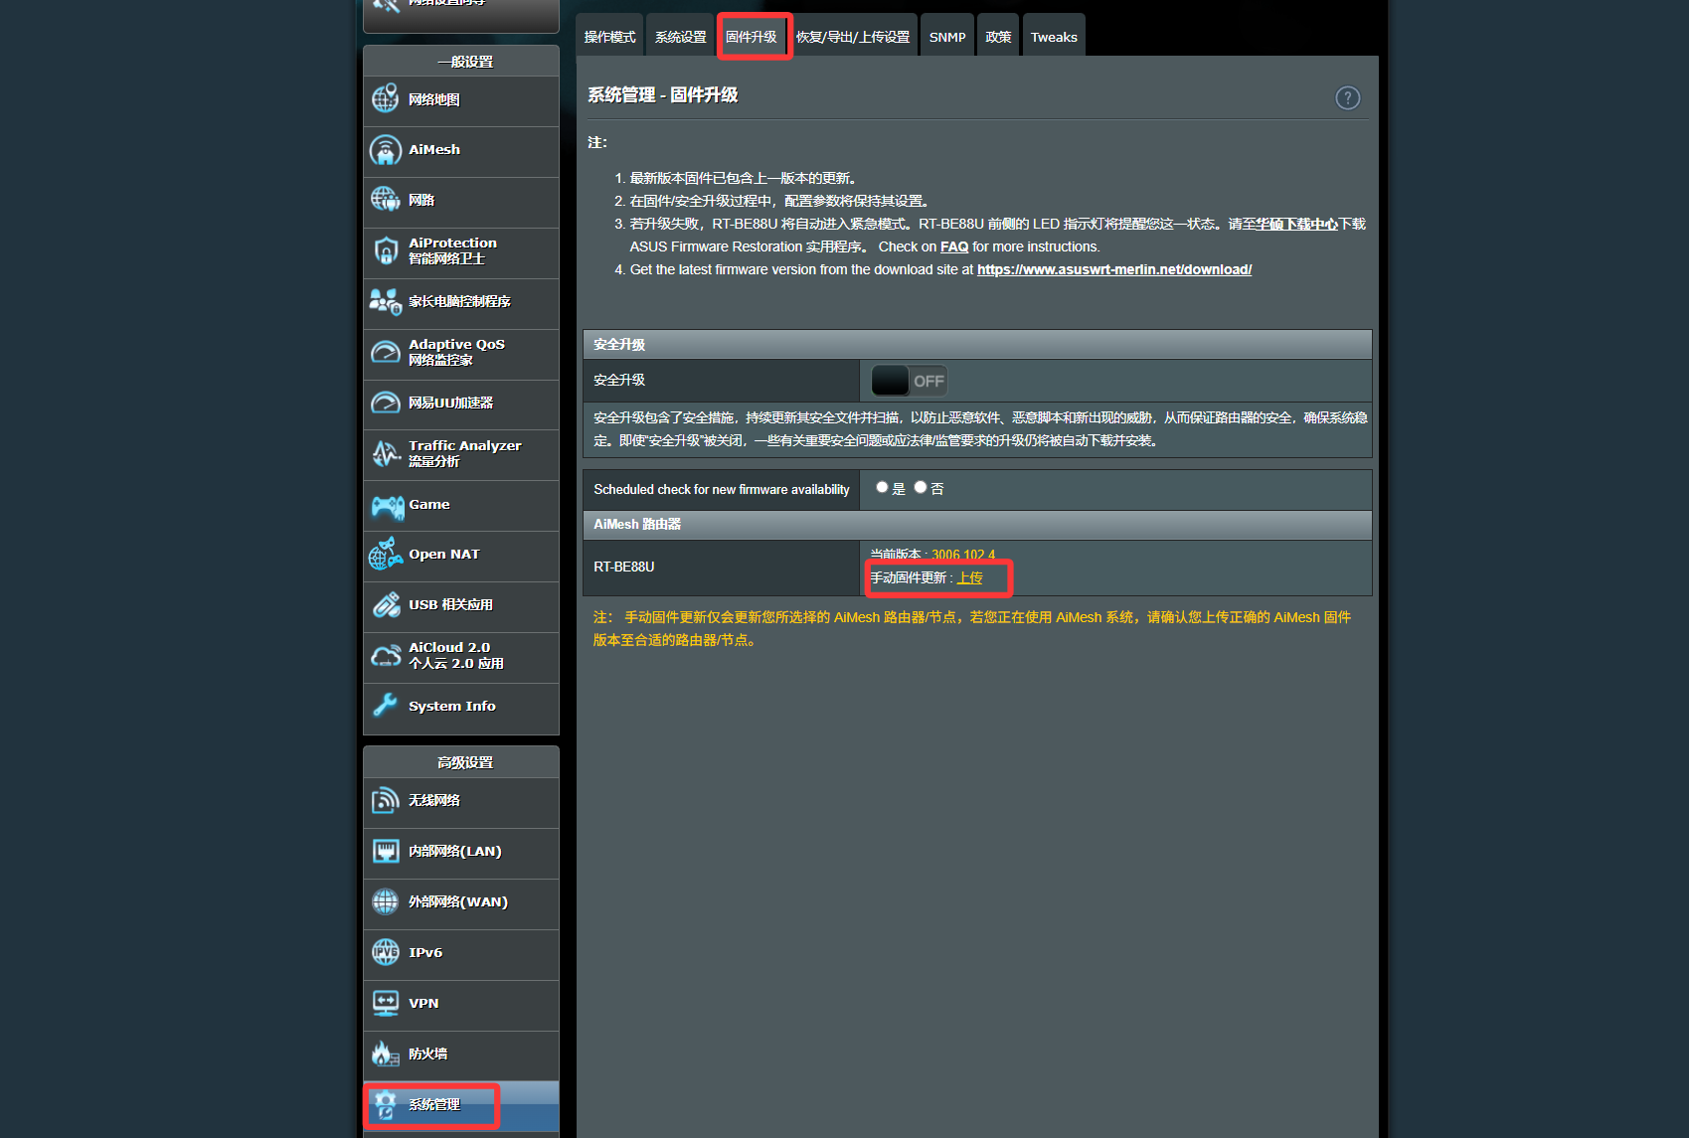1689x1138 pixels.
Task: Open the AiMesh menu label
Action: (434, 149)
